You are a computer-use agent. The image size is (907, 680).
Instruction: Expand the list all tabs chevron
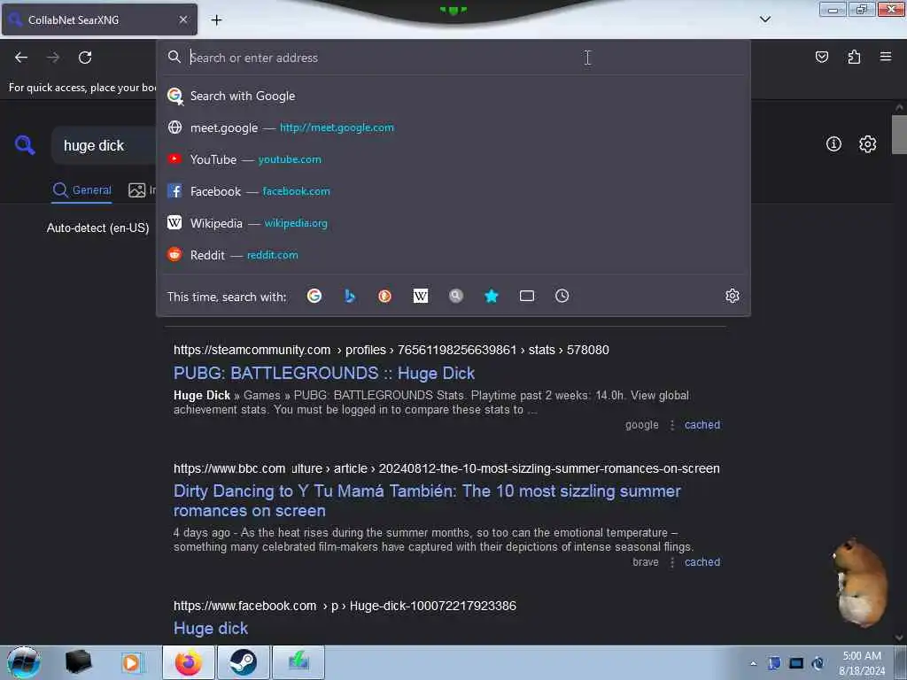coord(764,19)
